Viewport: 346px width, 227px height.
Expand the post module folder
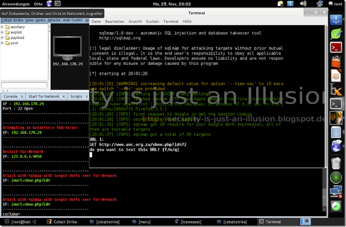(x=2, y=43)
